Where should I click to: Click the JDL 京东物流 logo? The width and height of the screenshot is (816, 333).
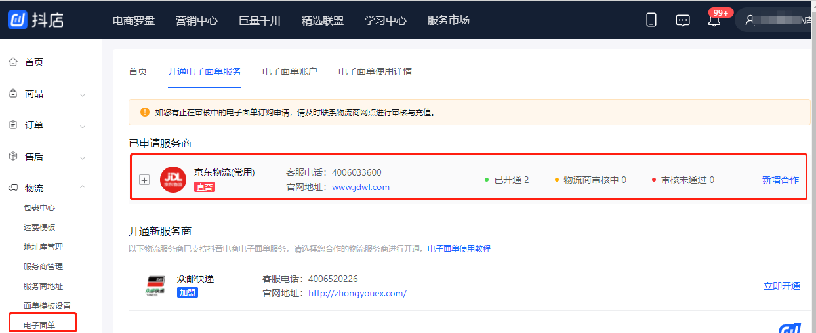point(173,180)
